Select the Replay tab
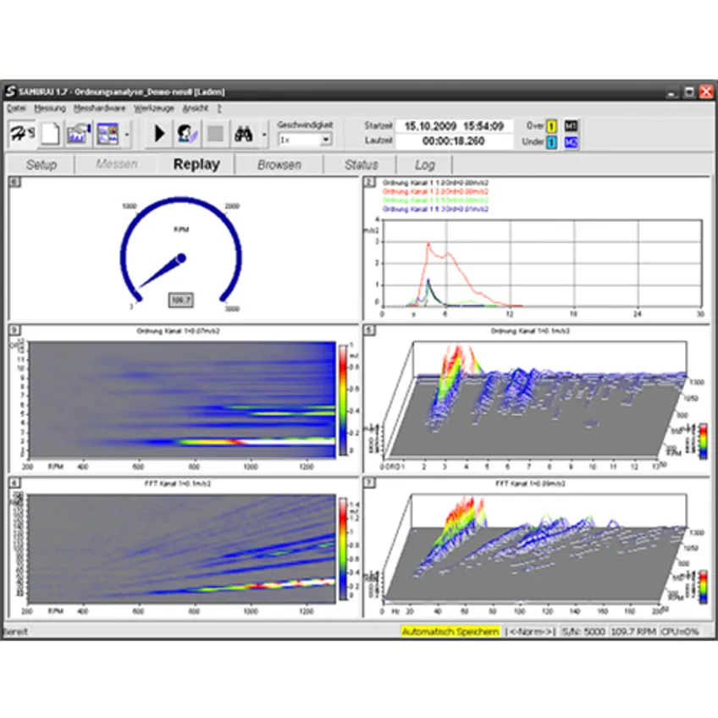Image resolution: width=718 pixels, height=718 pixels. click(x=196, y=164)
